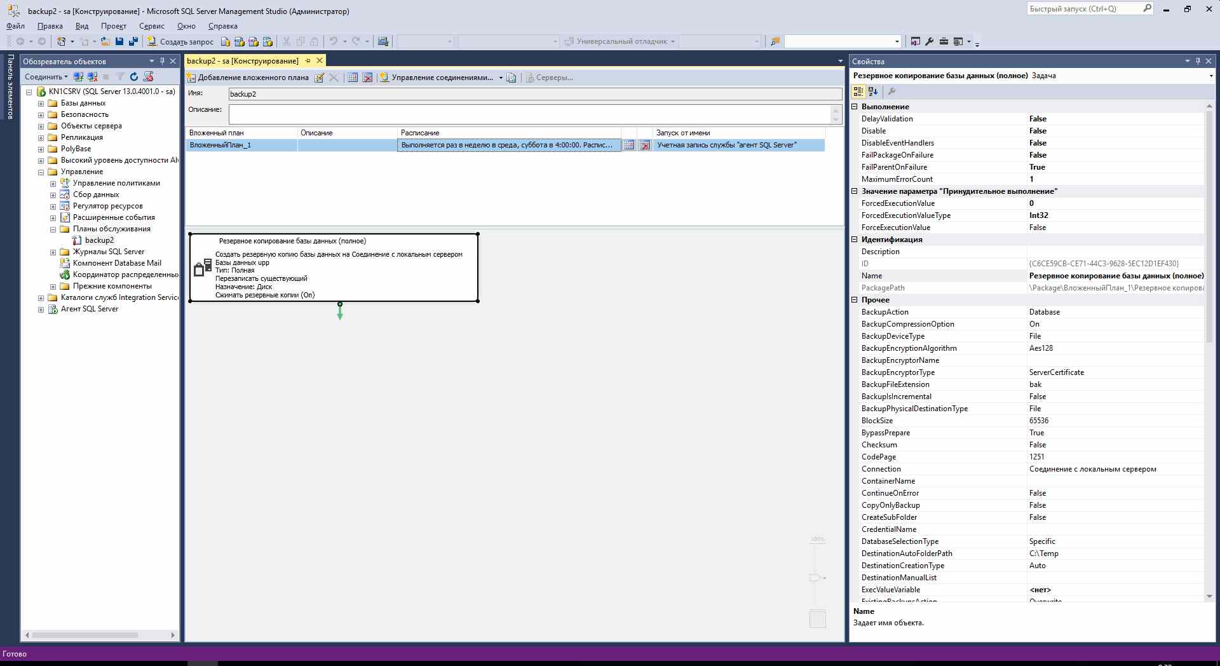
Task: Refresh the Object Explorer tree
Action: [x=134, y=77]
